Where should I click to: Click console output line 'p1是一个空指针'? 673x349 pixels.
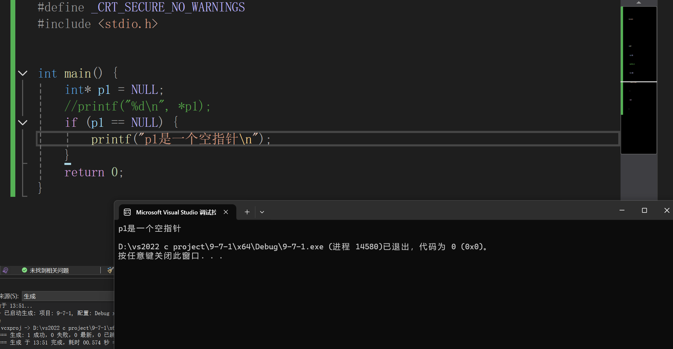click(x=150, y=229)
